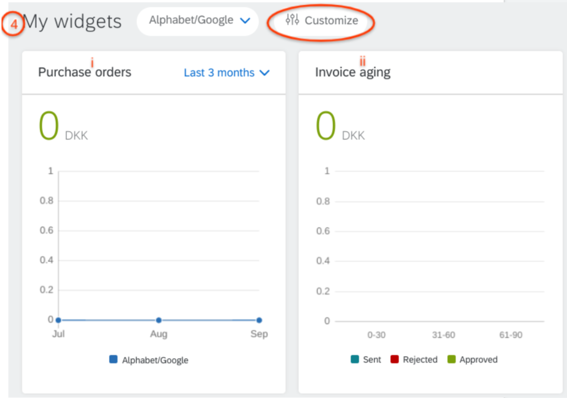Toggle the Sent teal legend swatch
Screen dimensions: 567x398
pyautogui.click(x=355, y=359)
